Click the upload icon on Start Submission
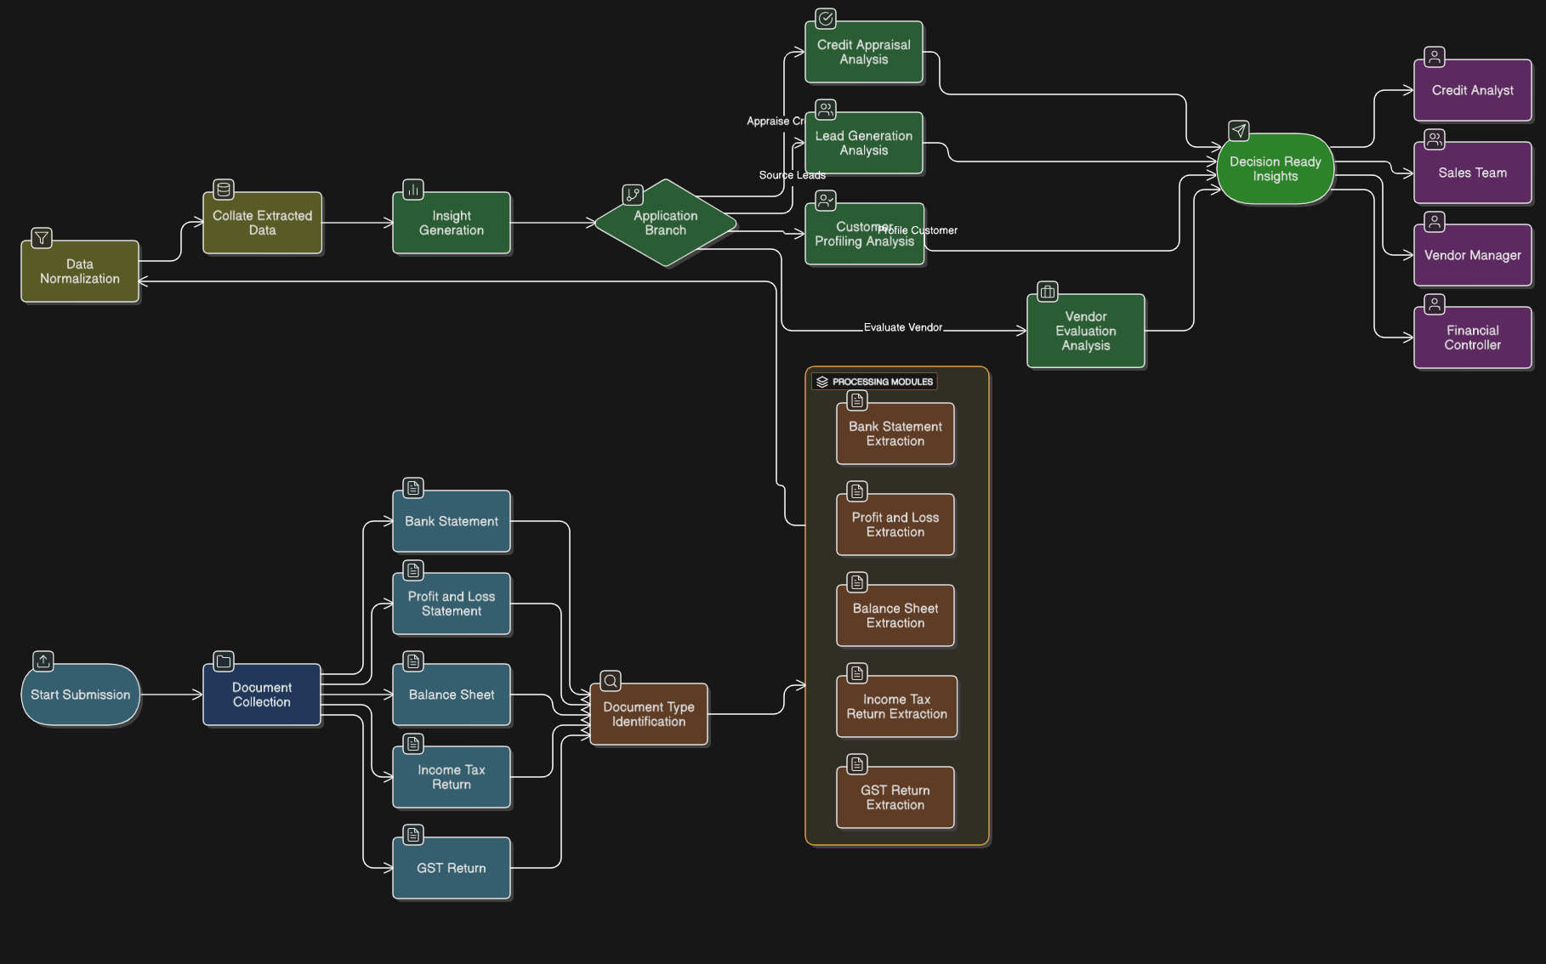 [x=43, y=661]
